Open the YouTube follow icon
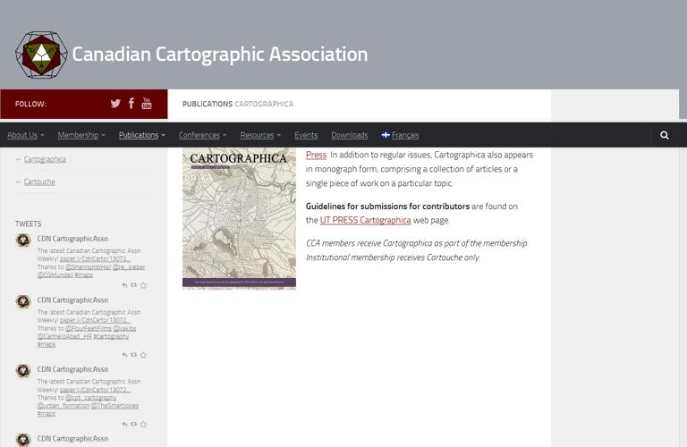This screenshot has height=447, width=687. [147, 104]
